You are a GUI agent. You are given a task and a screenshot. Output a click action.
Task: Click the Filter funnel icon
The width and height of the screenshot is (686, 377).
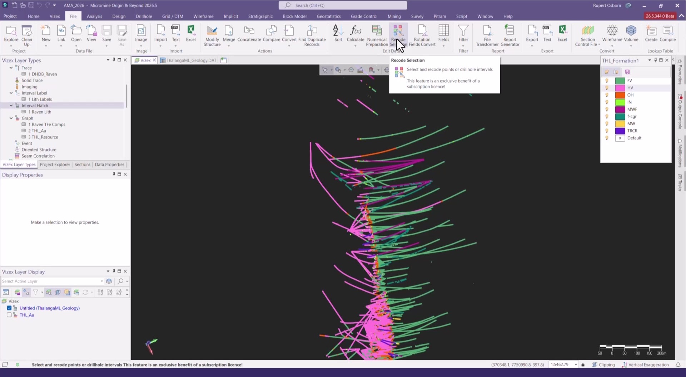[x=463, y=35]
